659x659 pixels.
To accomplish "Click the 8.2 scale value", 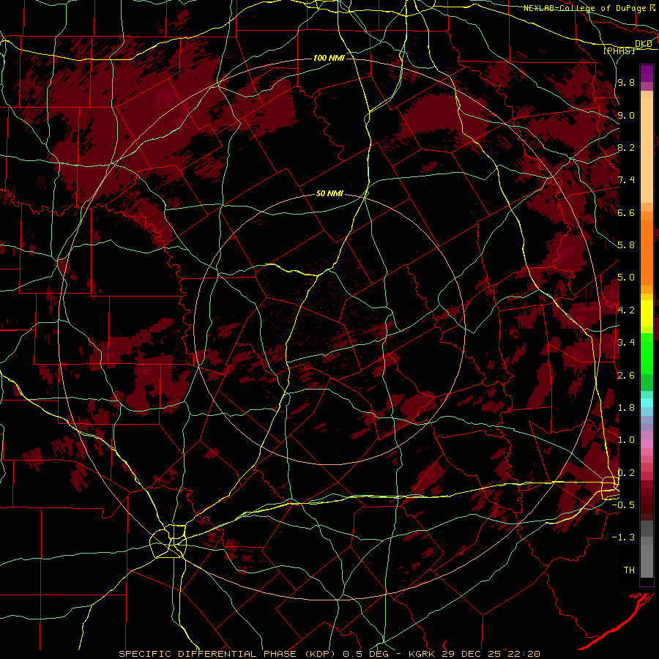I will pyautogui.click(x=626, y=147).
